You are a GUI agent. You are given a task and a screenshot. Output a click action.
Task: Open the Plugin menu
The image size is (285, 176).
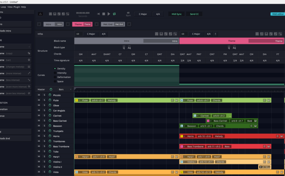click(17, 7)
